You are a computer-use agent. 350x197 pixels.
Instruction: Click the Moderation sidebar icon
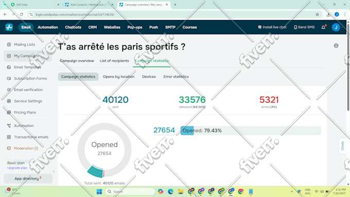pyautogui.click(x=9, y=148)
